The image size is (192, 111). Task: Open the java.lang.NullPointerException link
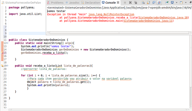[111, 14]
